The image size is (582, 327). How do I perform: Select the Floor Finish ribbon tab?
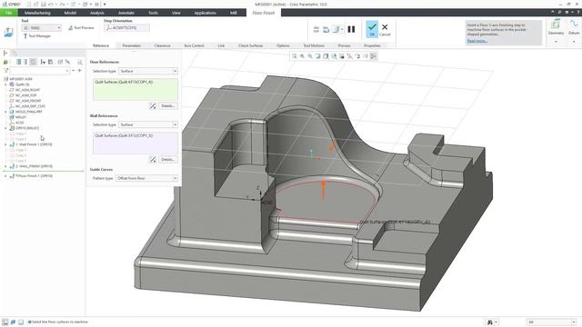coord(264,13)
